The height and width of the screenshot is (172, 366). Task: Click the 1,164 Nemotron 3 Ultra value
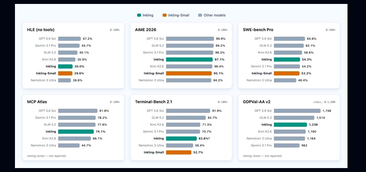tap(311, 139)
